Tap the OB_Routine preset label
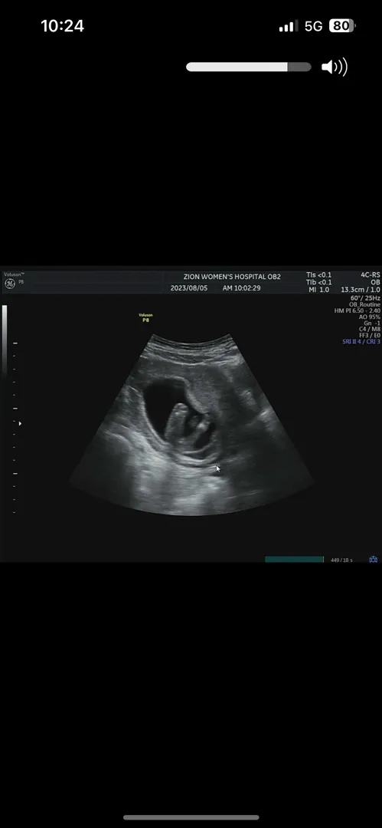The image size is (382, 828). 364,304
